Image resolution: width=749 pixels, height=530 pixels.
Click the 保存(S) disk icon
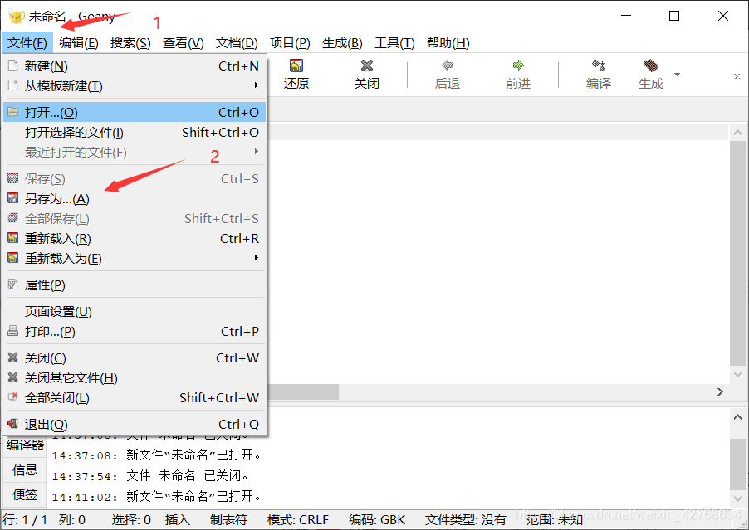(x=13, y=178)
